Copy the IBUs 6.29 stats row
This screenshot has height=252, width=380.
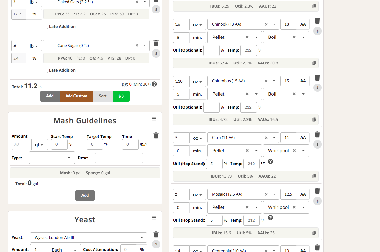314,6
